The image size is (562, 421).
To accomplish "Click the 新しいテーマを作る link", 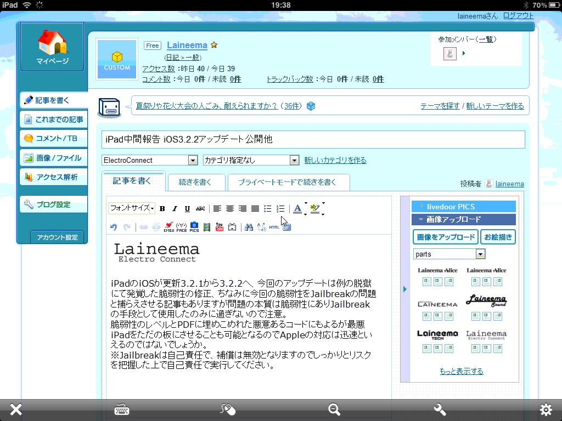I will click(494, 106).
